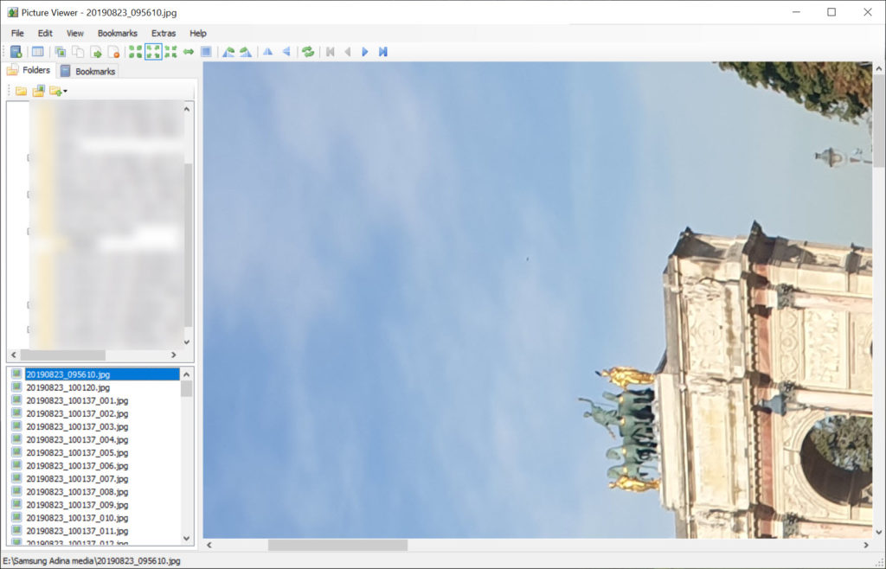Screen dimensions: 886x569
Task: Click the horizontal image scrollbar
Action: click(337, 545)
